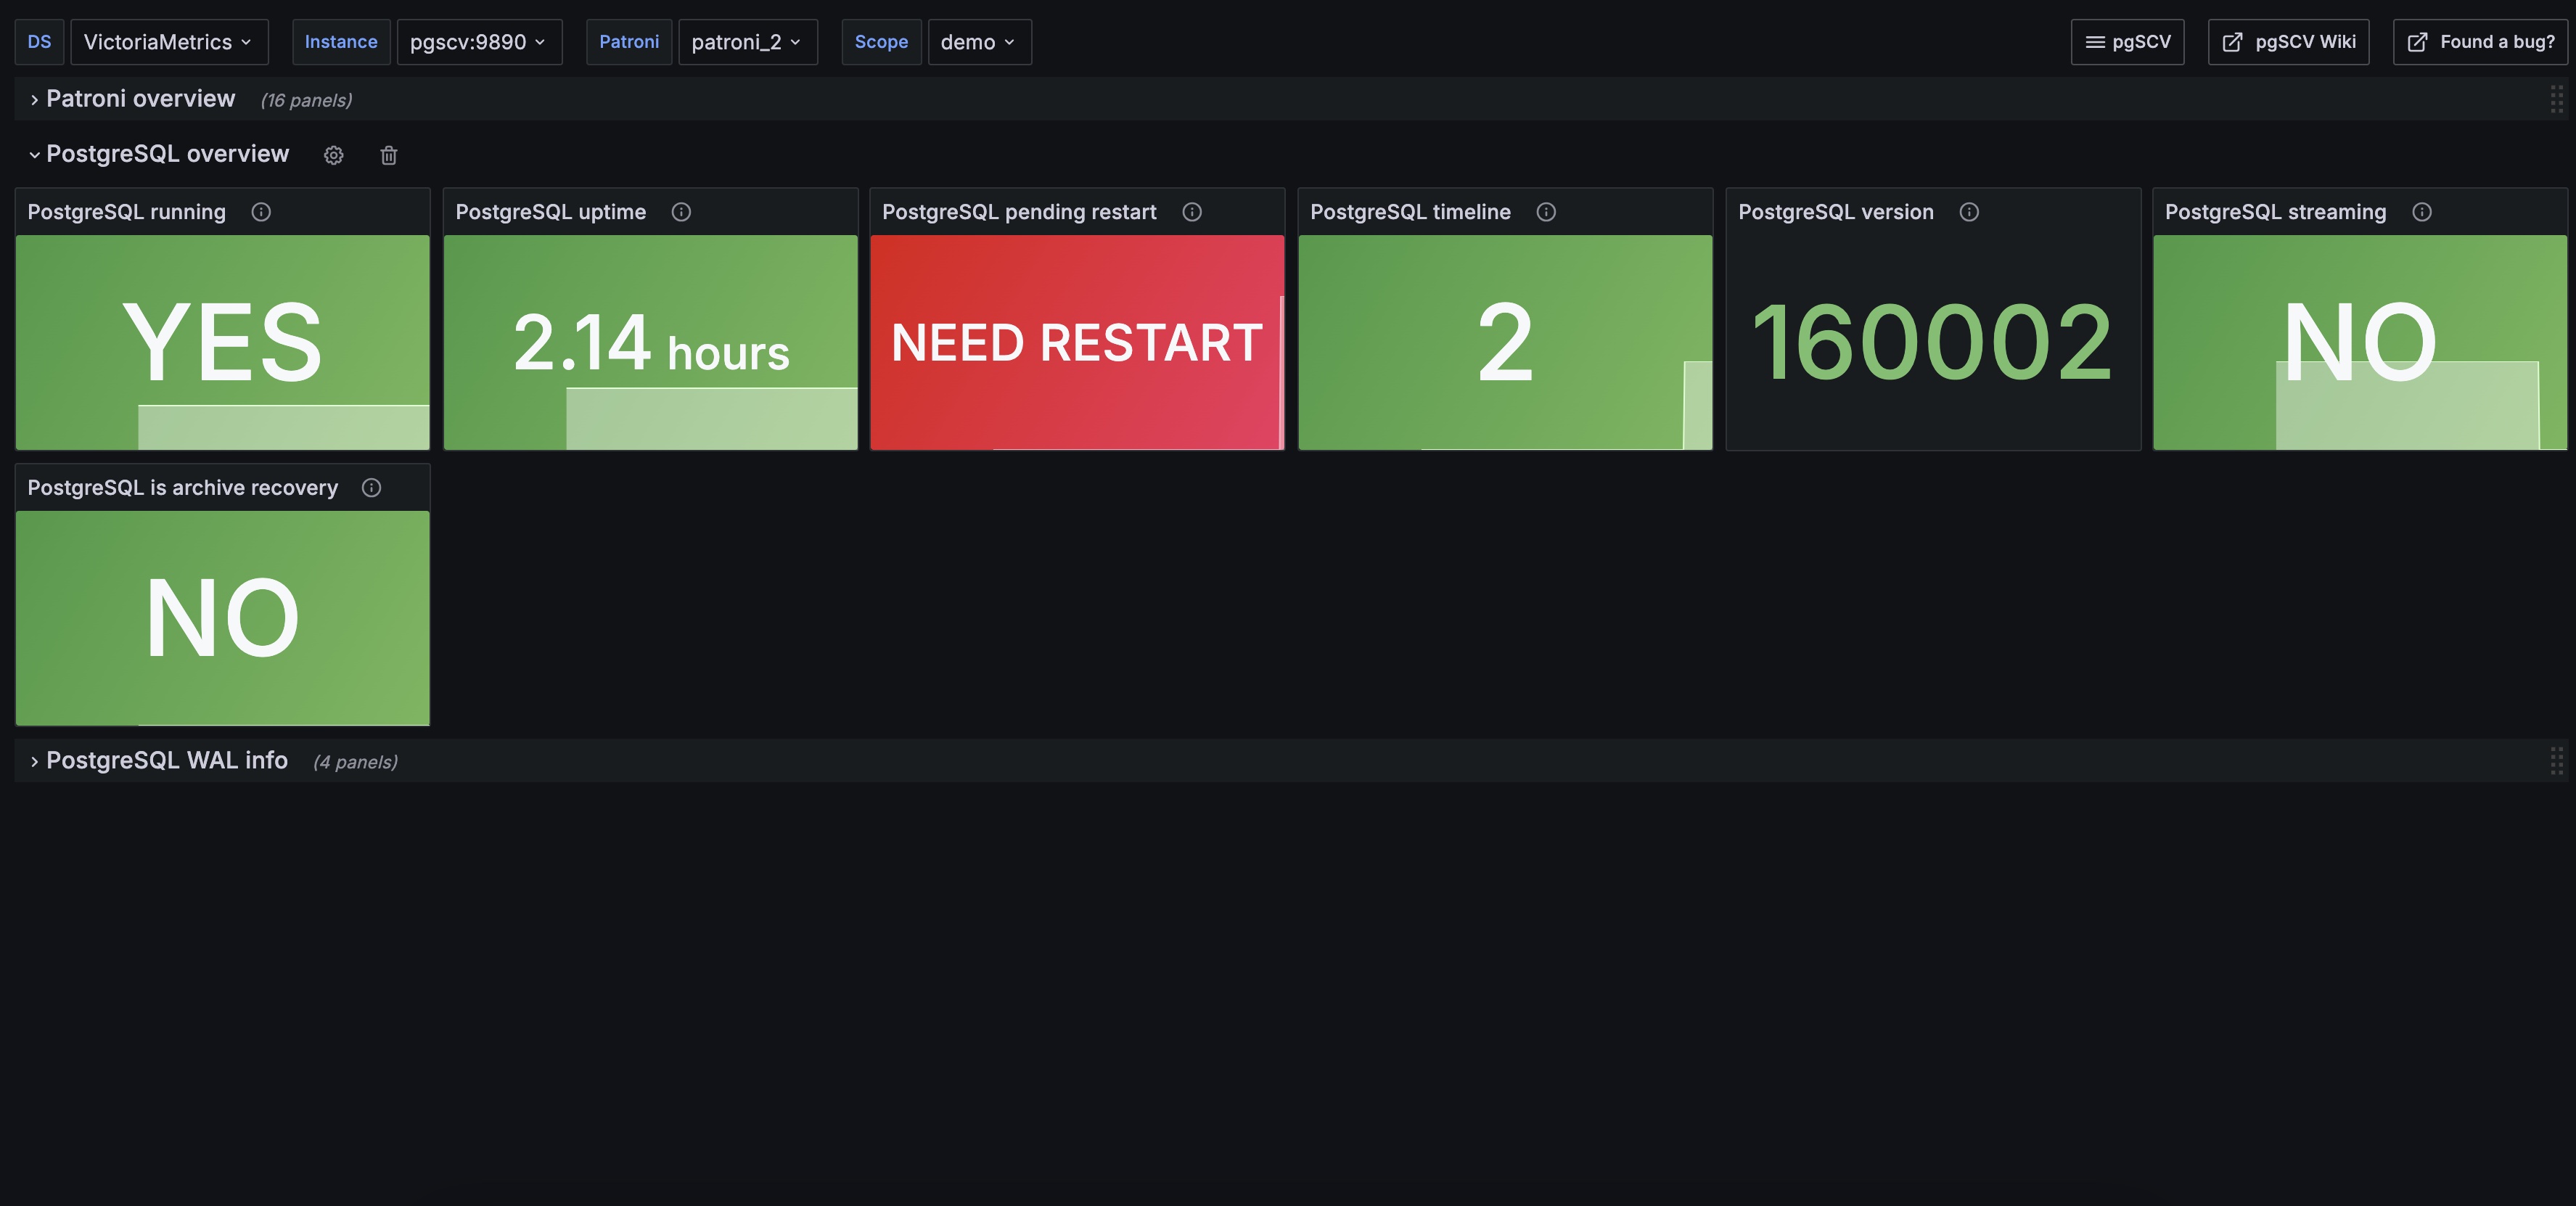Click the Found a bug? link

point(2480,42)
